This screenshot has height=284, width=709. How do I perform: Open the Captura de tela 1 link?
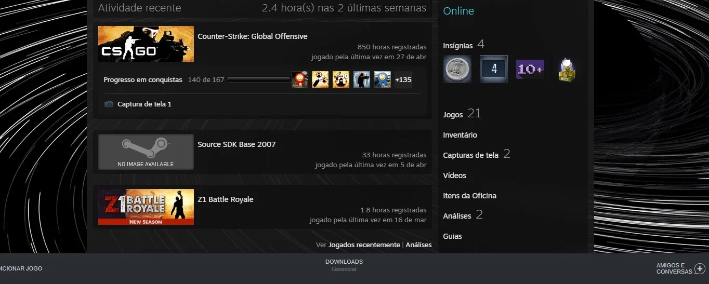click(x=145, y=104)
